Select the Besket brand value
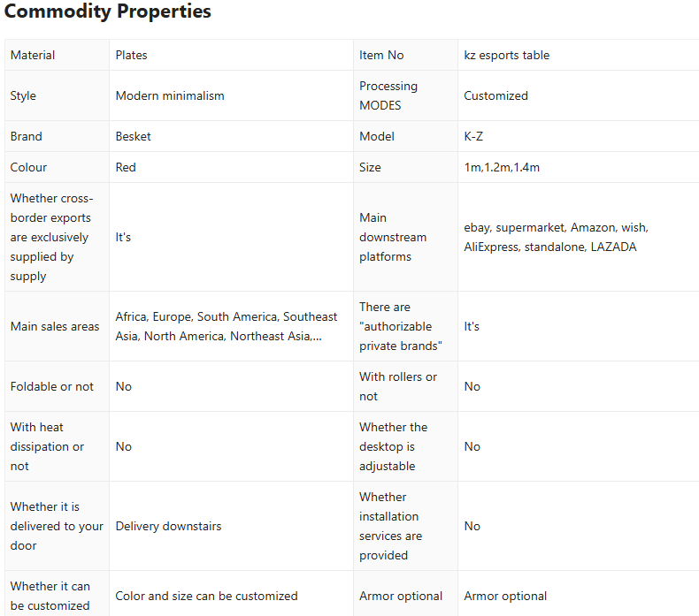Screen dimensions: 699x616 134,136
